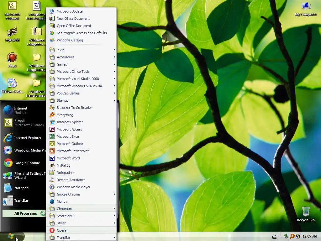
Task: Click New Office Document entry
Action: [81, 19]
